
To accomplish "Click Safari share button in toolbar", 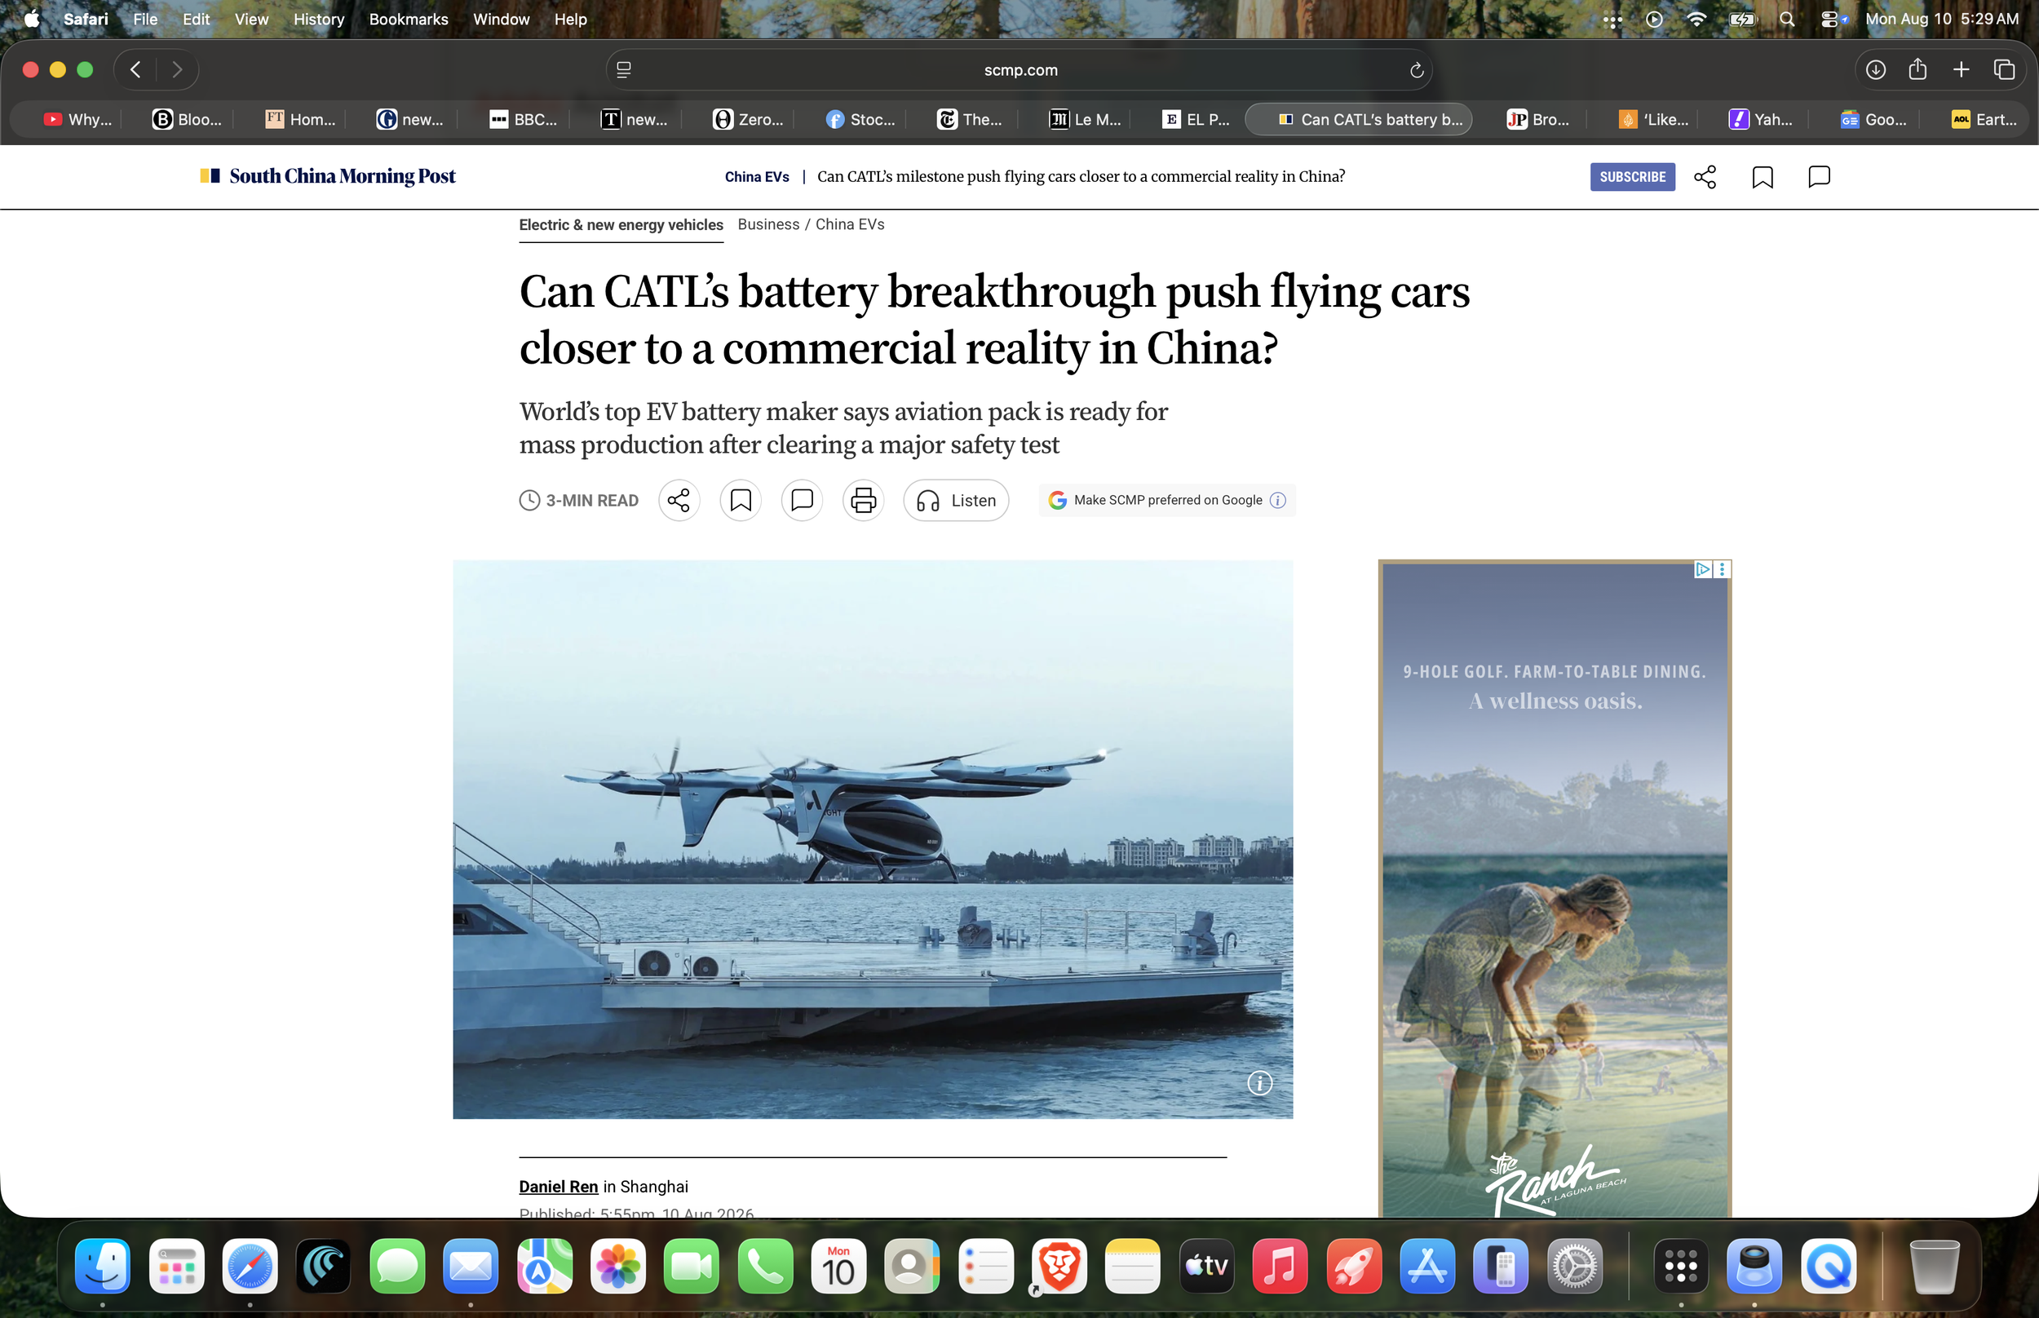I will pos(1917,69).
